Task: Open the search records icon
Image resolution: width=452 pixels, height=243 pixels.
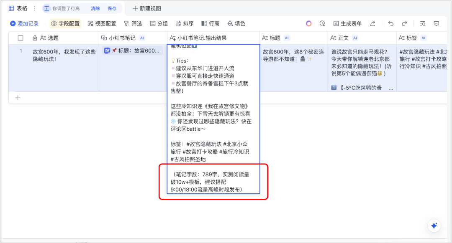Action: 423,23
